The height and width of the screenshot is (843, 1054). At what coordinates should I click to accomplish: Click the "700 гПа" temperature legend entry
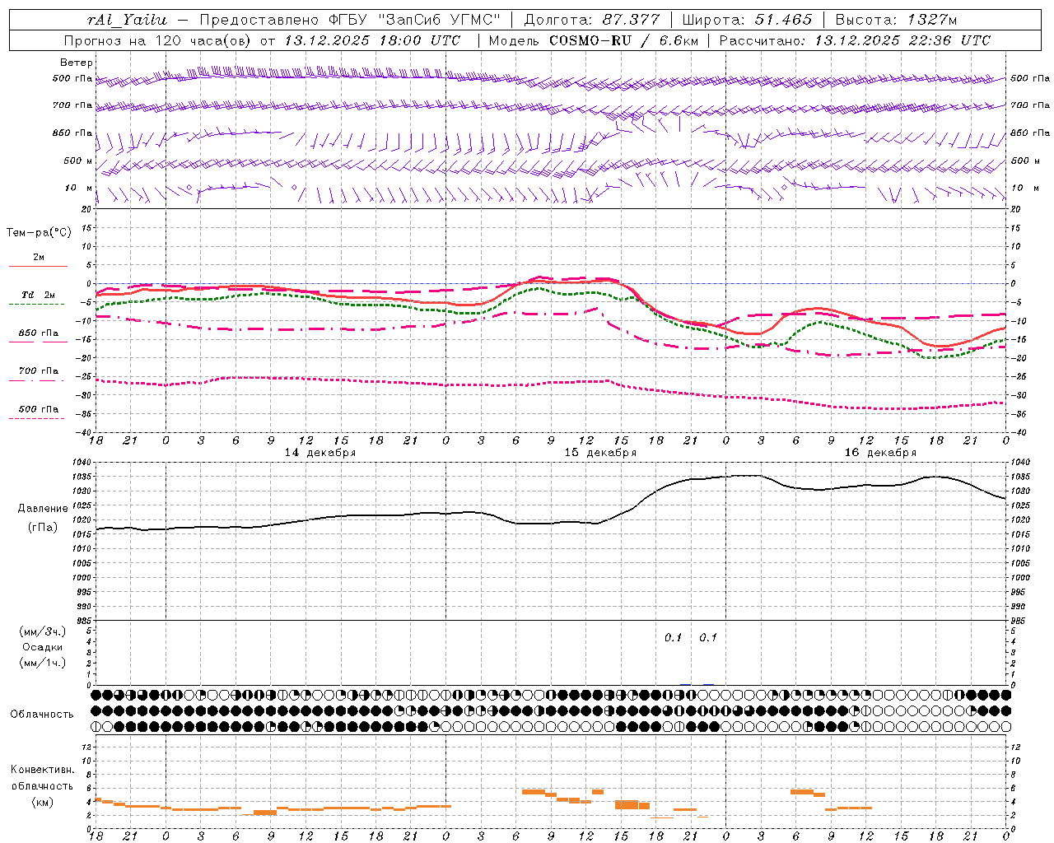point(39,370)
